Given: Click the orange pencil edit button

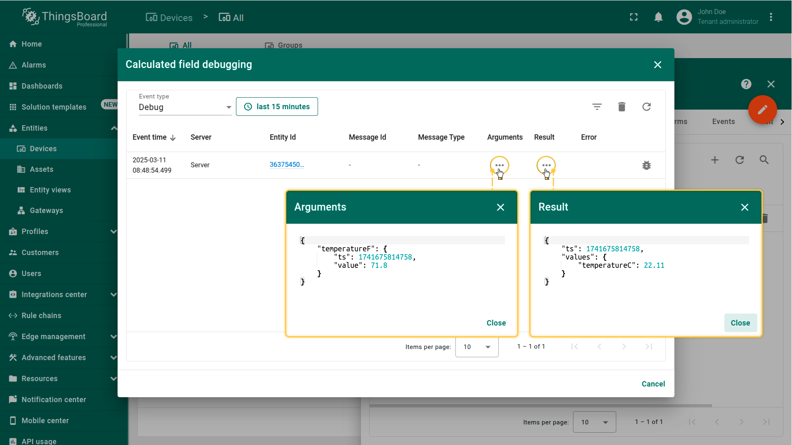Looking at the screenshot, I should [x=762, y=110].
